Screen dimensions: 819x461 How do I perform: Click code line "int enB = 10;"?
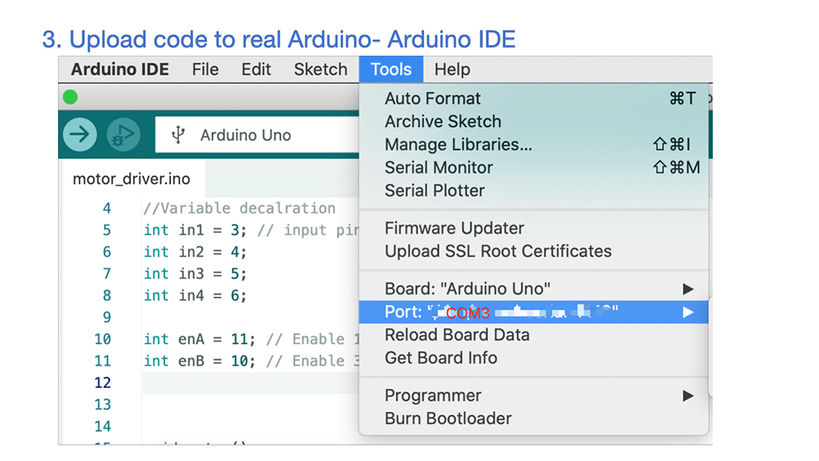point(199,361)
